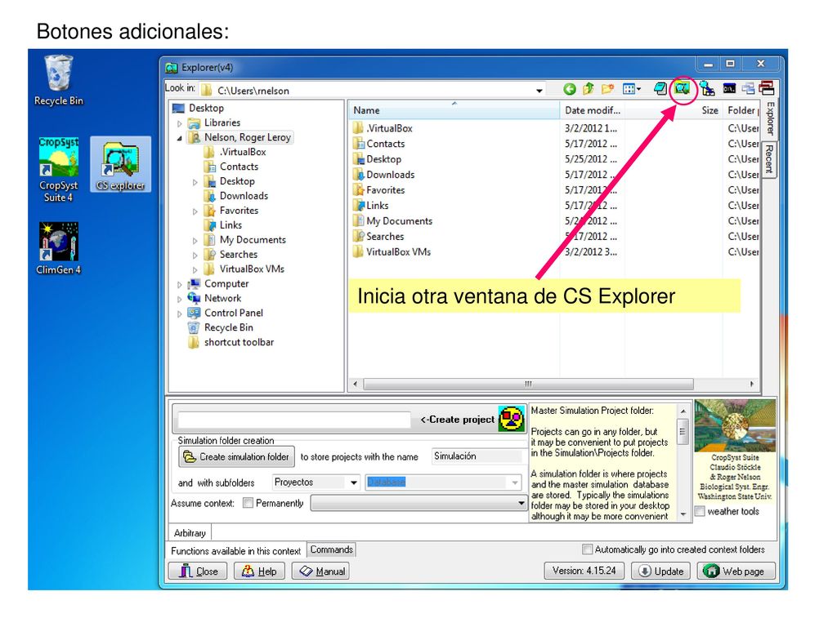Image resolution: width=837 pixels, height=627 pixels.
Task: Open the Manual
Action: pos(320,571)
